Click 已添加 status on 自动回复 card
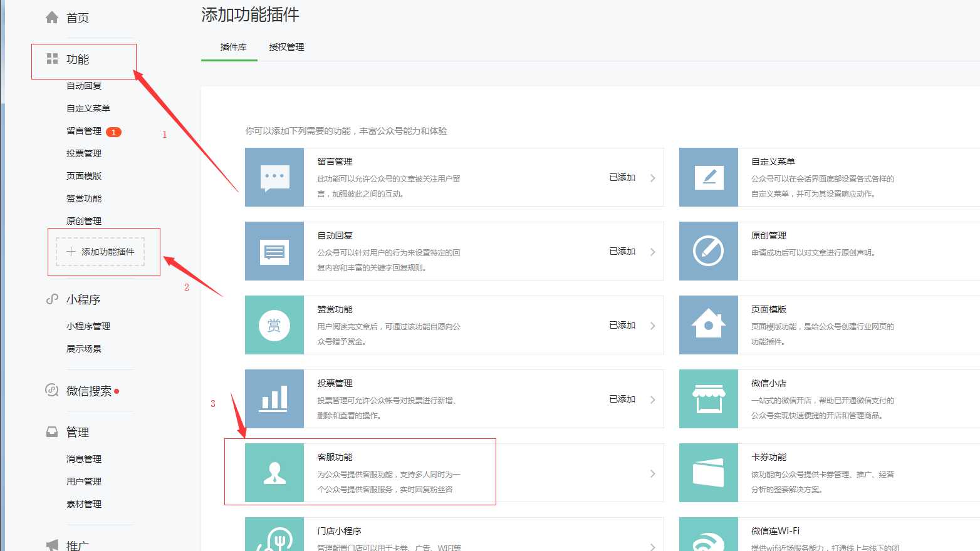Image resolution: width=980 pixels, height=551 pixels. pyautogui.click(x=622, y=251)
